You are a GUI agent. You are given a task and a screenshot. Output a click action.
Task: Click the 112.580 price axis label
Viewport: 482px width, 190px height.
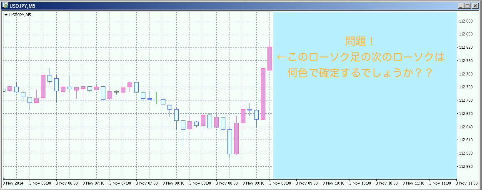[465, 153]
